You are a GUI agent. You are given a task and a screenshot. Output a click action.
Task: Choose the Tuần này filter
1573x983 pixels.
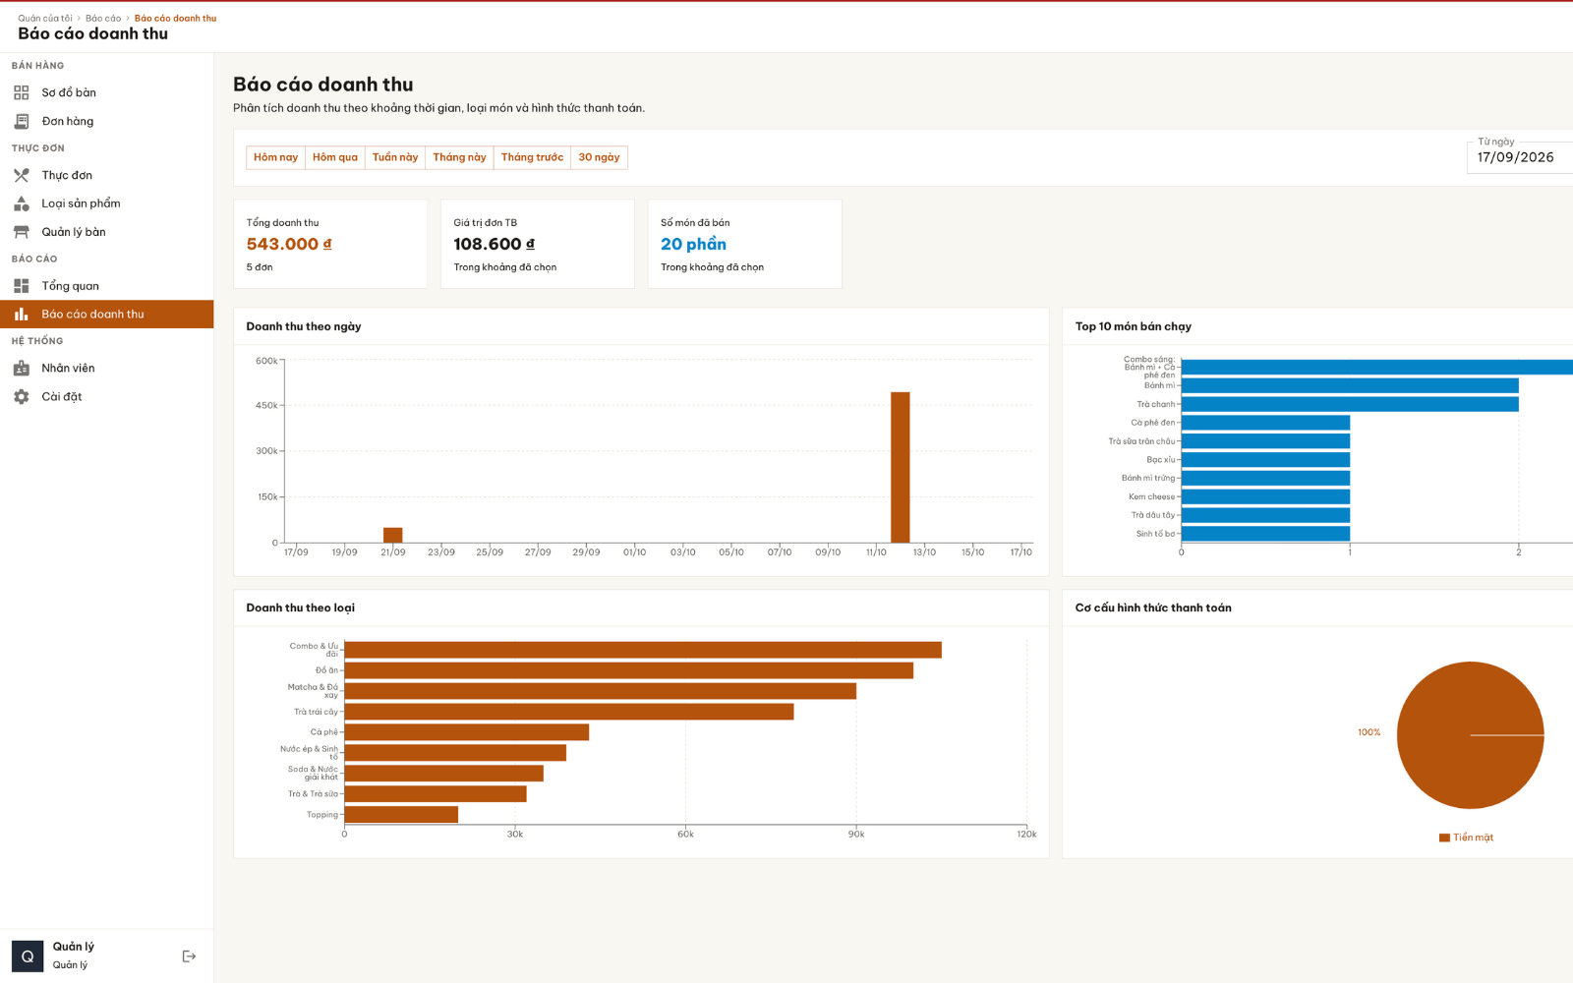(395, 157)
